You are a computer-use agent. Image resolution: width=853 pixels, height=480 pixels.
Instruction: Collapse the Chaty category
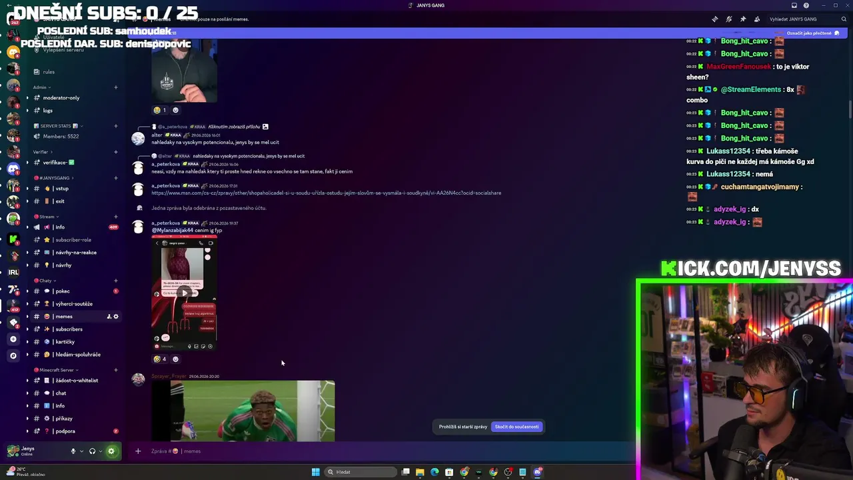(x=46, y=281)
